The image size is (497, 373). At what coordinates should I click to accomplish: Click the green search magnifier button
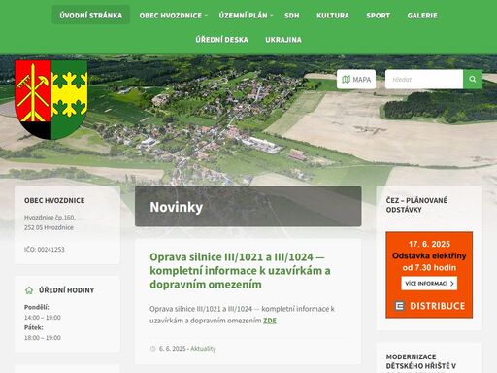pyautogui.click(x=473, y=79)
